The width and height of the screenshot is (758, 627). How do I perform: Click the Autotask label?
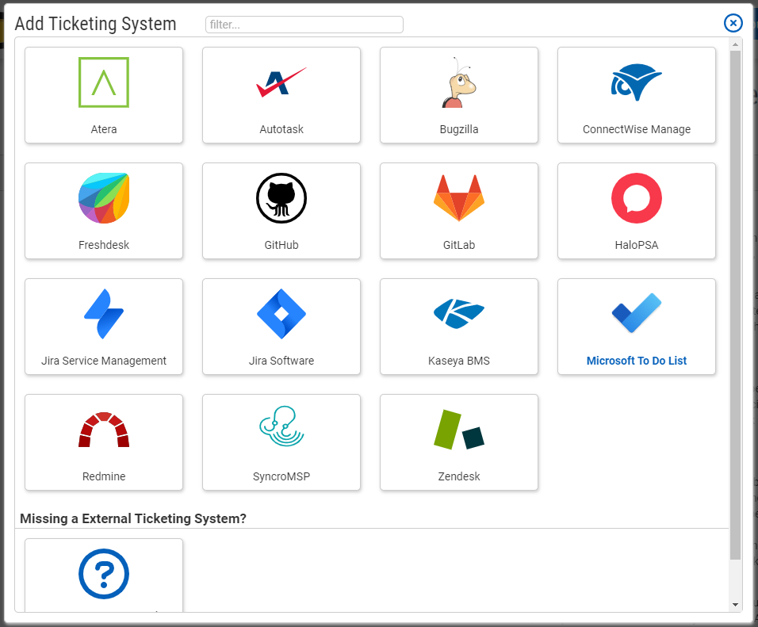[x=281, y=129]
